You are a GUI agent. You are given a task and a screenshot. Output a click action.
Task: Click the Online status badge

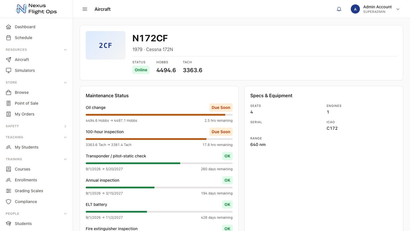[x=141, y=70]
